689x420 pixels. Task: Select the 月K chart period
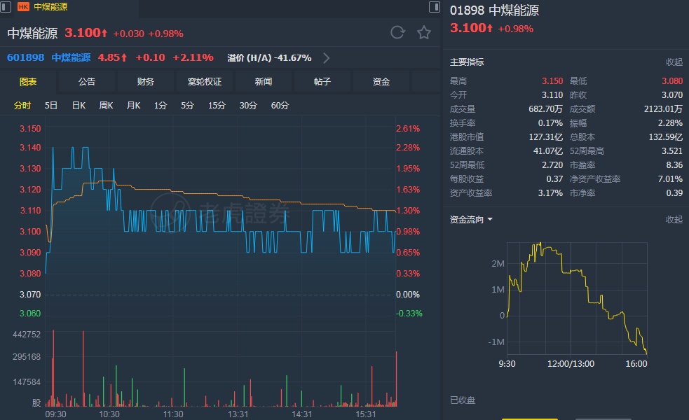[x=133, y=105]
